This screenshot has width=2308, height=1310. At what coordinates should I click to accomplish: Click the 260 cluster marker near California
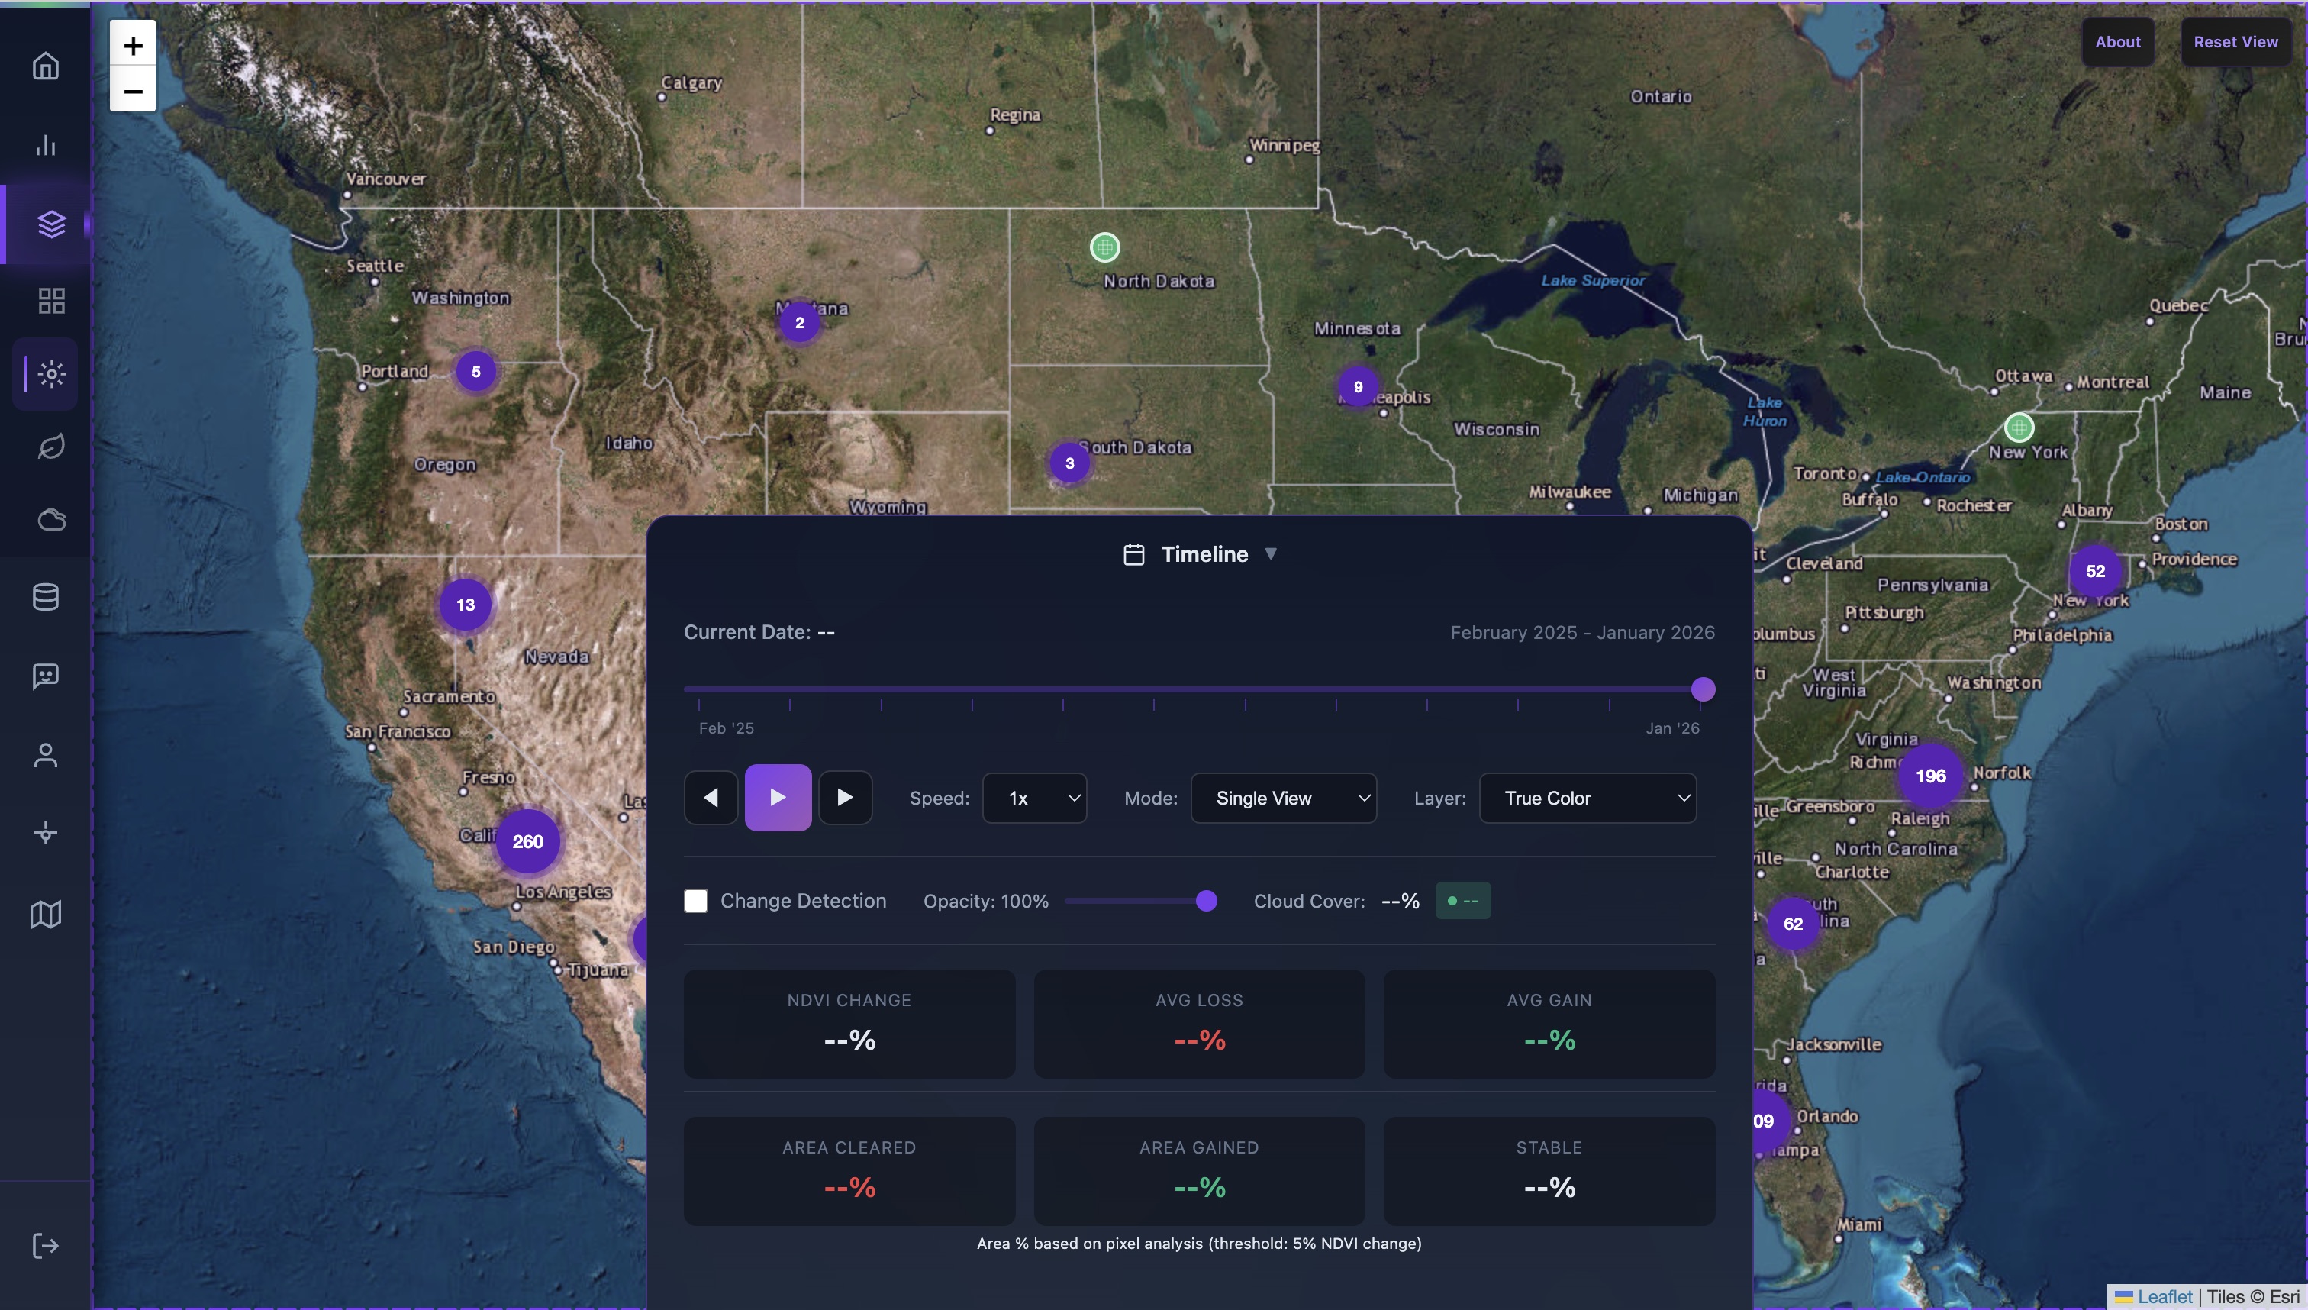[528, 841]
